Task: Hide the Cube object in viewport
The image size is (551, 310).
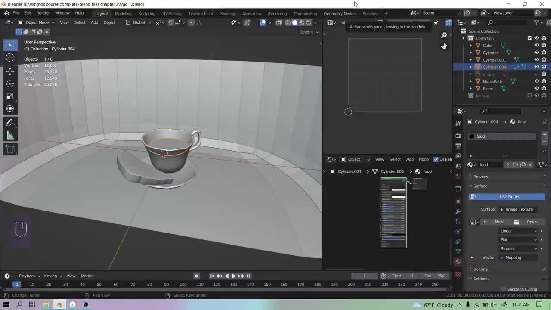Action: (536, 45)
